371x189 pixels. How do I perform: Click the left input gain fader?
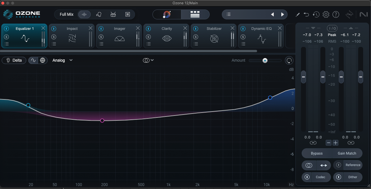tap(303, 77)
